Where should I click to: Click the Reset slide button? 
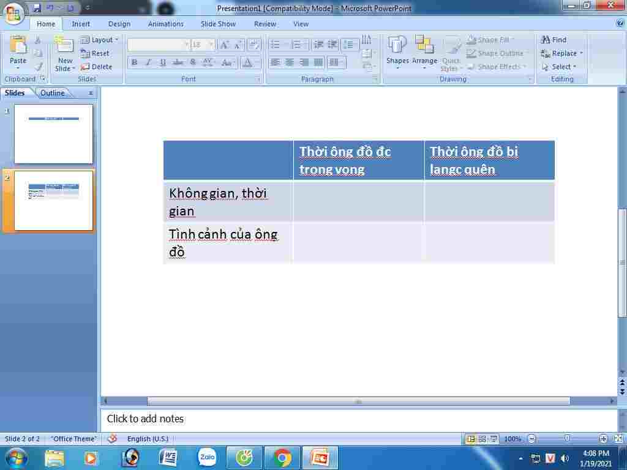pos(96,53)
